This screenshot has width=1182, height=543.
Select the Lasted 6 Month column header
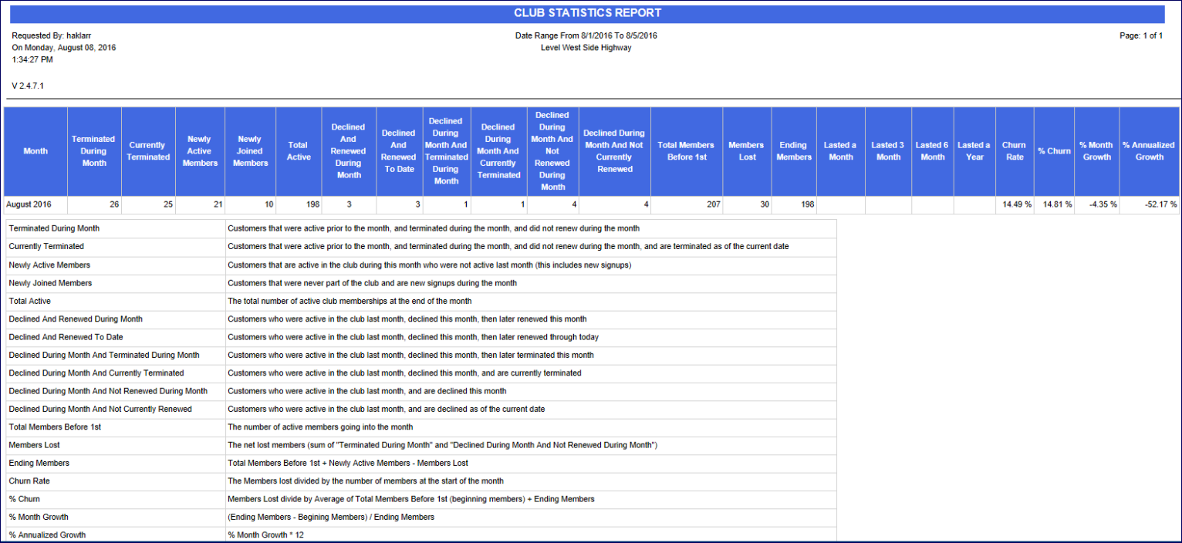pyautogui.click(x=932, y=151)
